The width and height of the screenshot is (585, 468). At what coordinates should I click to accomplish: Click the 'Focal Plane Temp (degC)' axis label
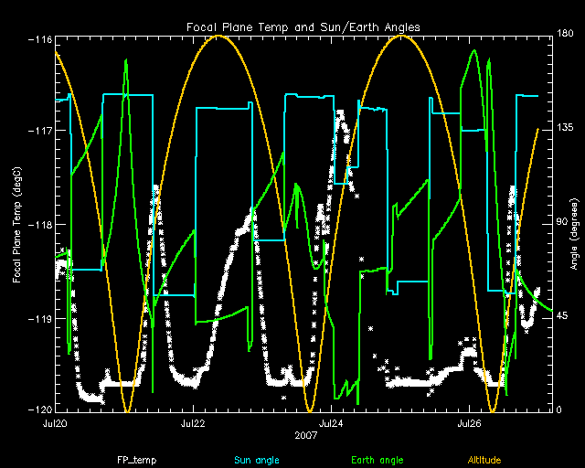tap(17, 224)
